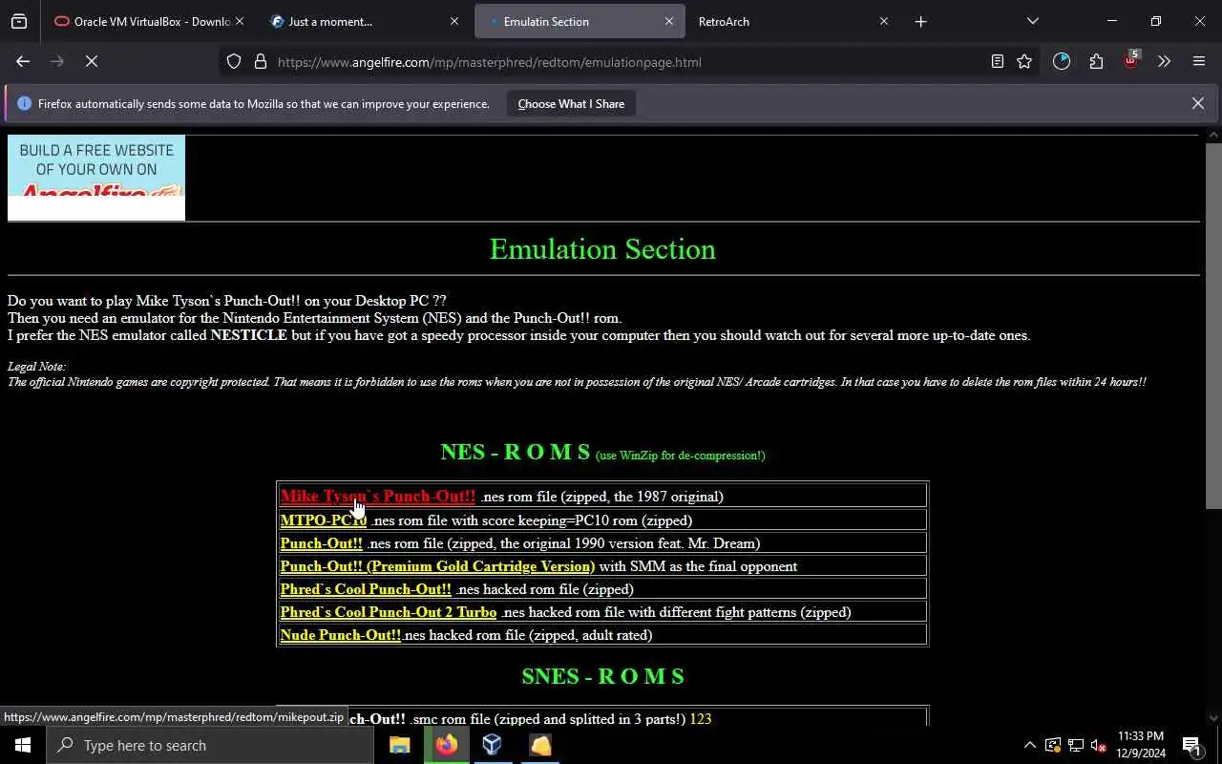Open Firefox taskbar icon
Image resolution: width=1222 pixels, height=764 pixels.
[446, 745]
